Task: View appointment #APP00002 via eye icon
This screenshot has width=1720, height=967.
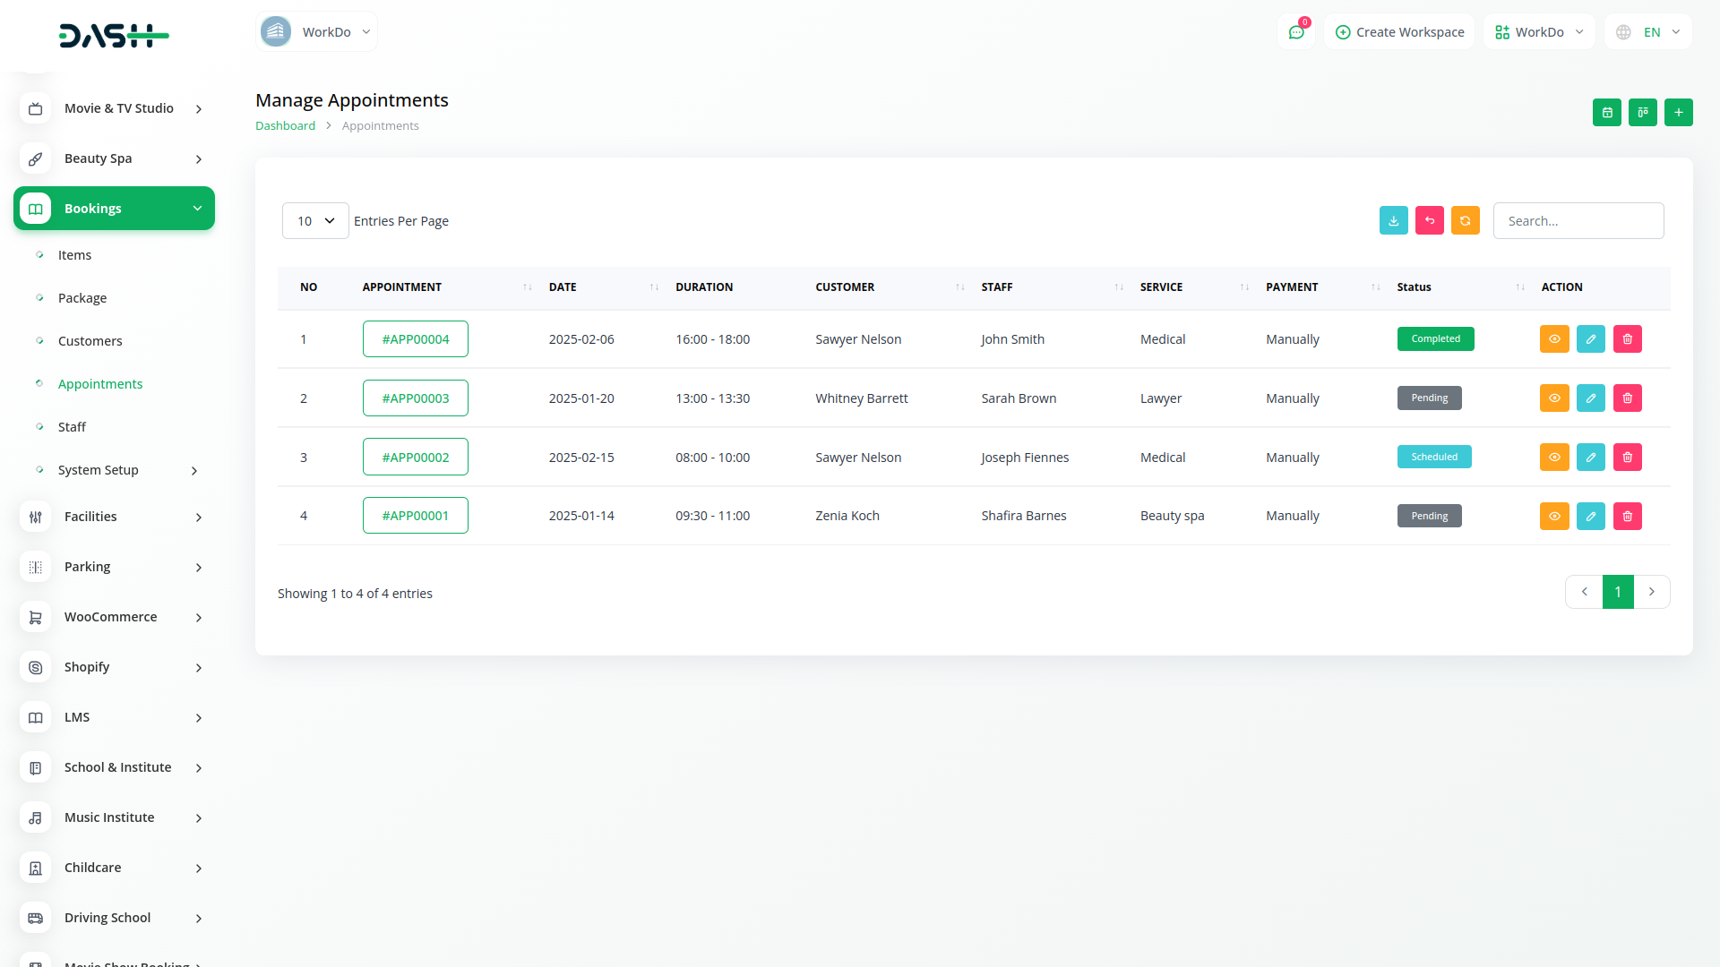Action: coord(1554,458)
